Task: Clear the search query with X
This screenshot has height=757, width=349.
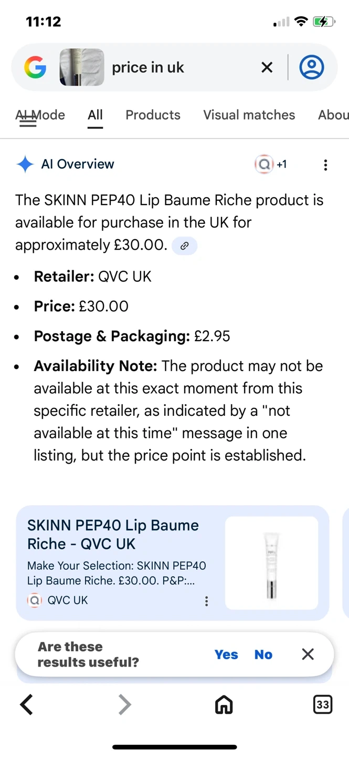Action: point(267,67)
